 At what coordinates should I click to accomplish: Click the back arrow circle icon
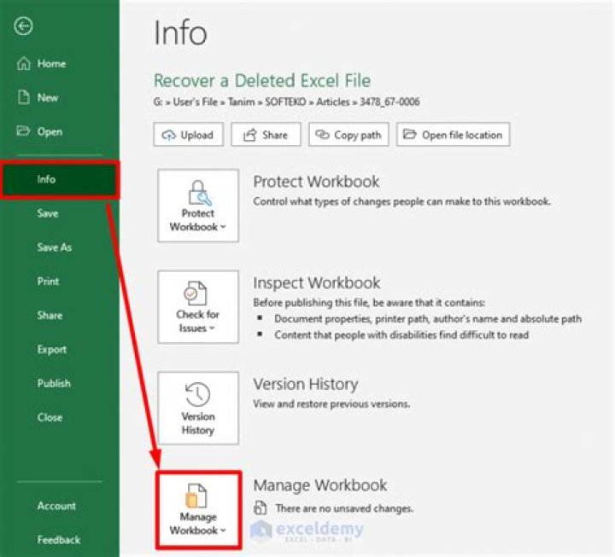[23, 26]
